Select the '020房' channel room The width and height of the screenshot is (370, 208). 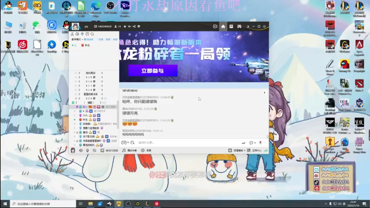[90, 98]
